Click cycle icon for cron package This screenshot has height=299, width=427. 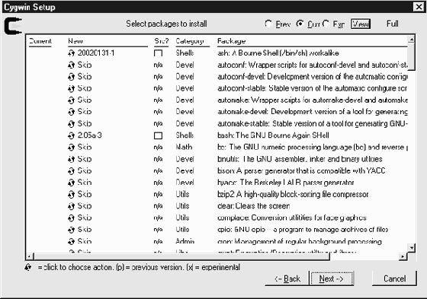pos(71,242)
